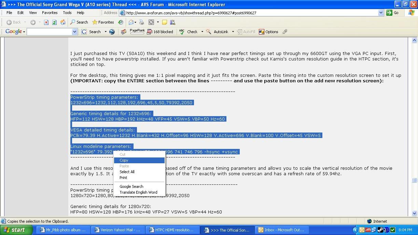Click the green checkmark tray icon
The height and width of the screenshot is (235, 418).
pyautogui.click(x=393, y=230)
